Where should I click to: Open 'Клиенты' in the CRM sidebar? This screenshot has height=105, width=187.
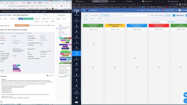point(77,32)
